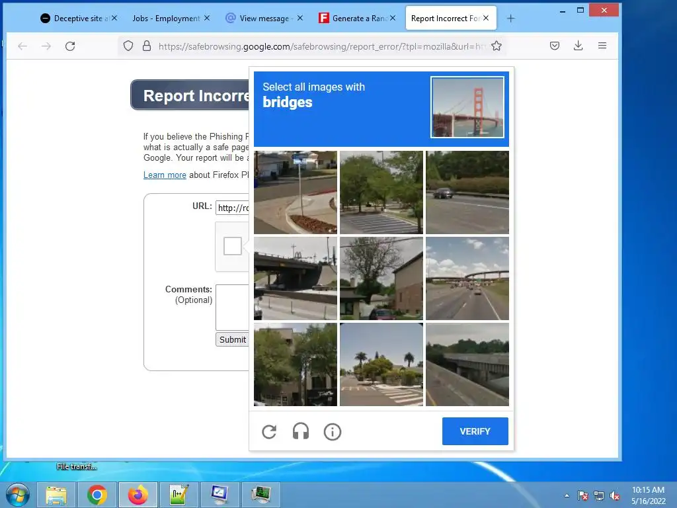Select the street sign corner tile
The height and width of the screenshot is (508, 677).
coord(296,192)
